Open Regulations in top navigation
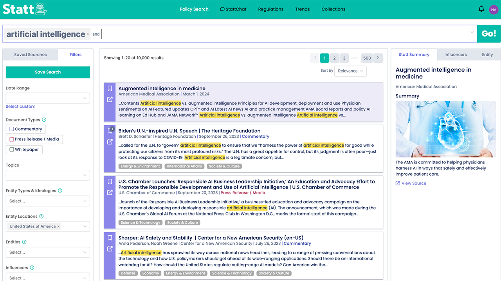The height and width of the screenshot is (281, 501). (x=271, y=9)
